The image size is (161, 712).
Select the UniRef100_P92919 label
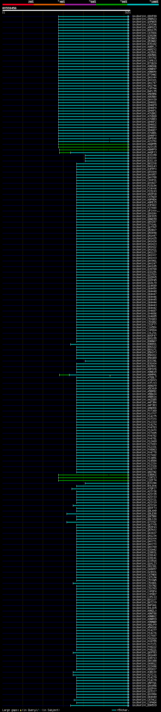[x=144, y=639]
